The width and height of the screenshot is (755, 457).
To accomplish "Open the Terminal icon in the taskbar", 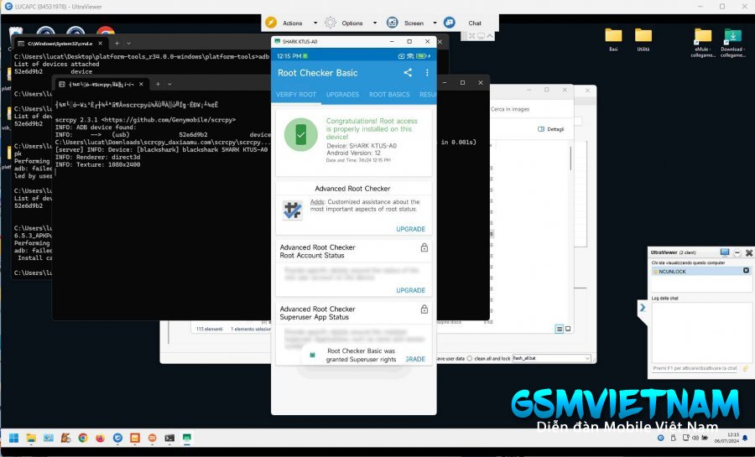I will (x=169, y=438).
